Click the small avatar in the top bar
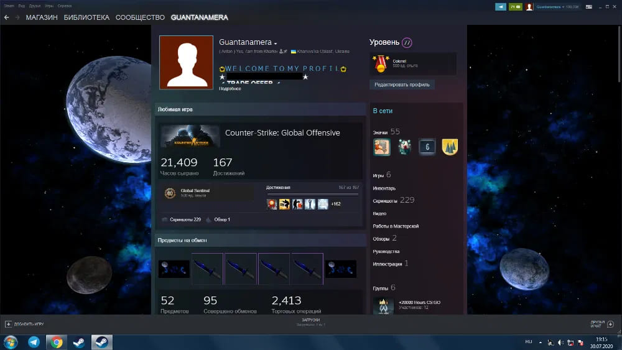 point(529,7)
